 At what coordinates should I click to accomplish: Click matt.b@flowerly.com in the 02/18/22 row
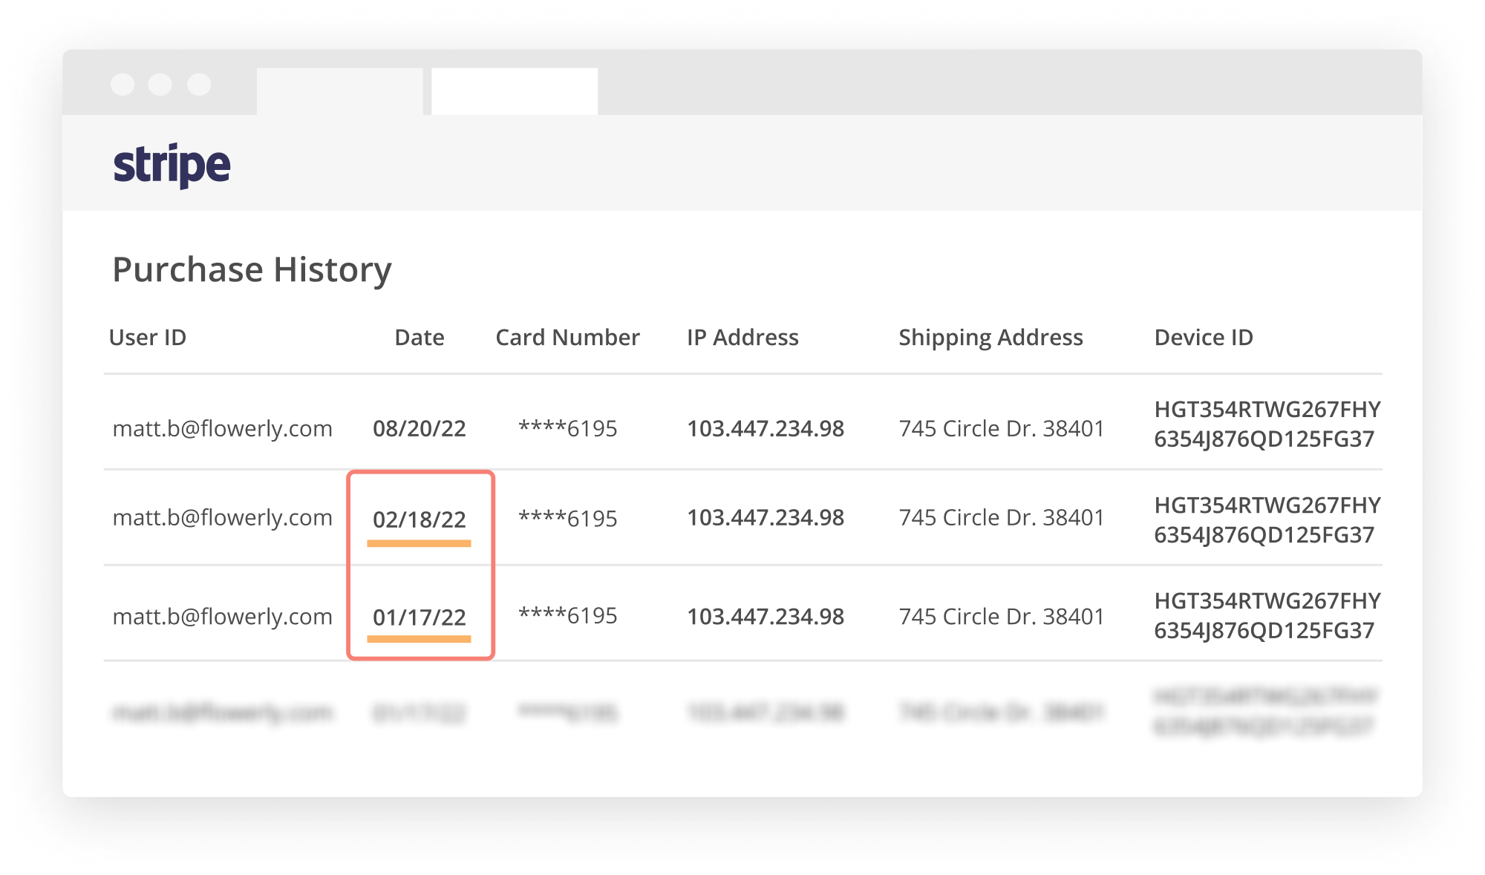[222, 518]
